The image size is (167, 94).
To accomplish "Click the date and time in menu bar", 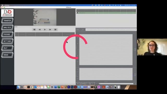I will point(130,5).
